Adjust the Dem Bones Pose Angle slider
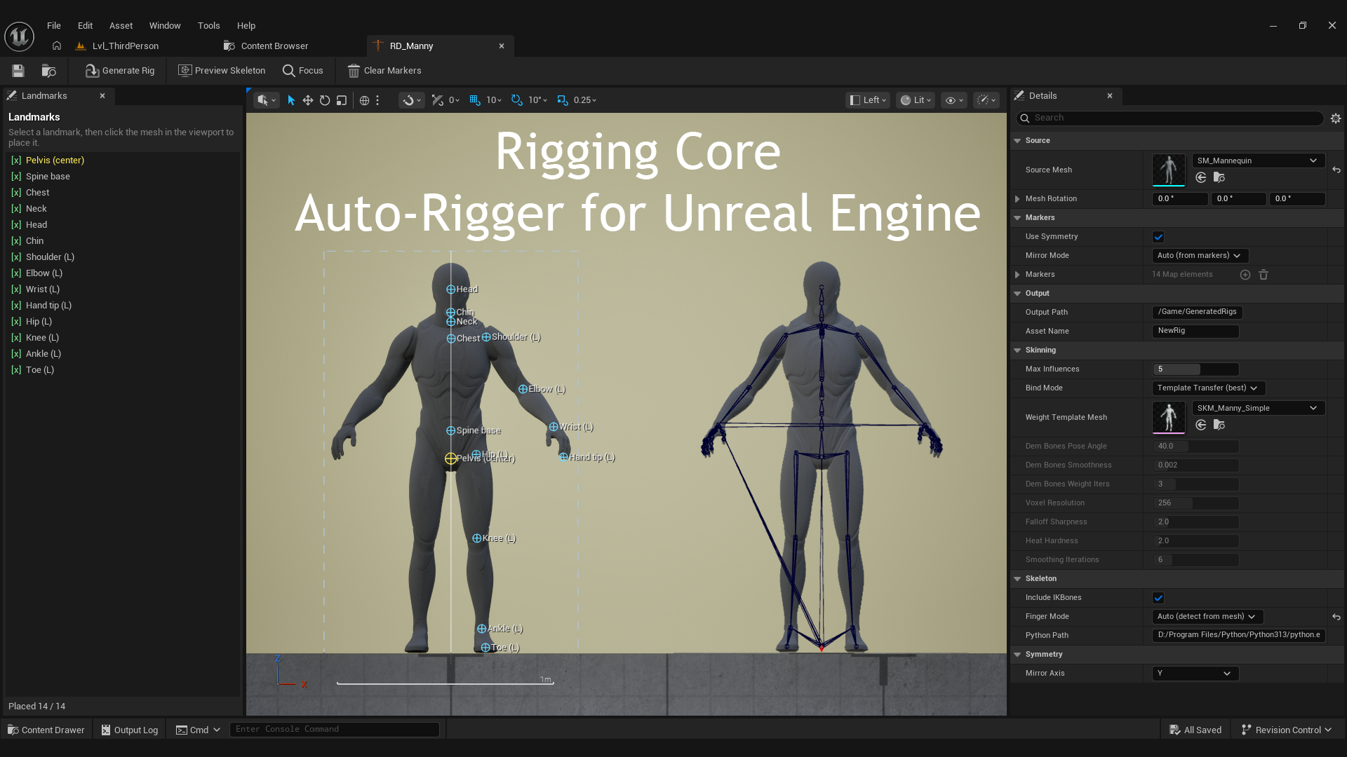The width and height of the screenshot is (1347, 757). pos(1195,446)
